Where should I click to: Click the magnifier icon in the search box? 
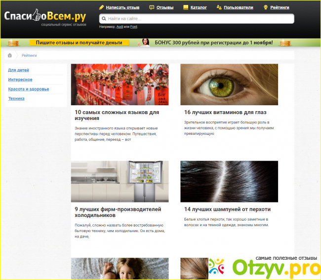click(x=103, y=19)
